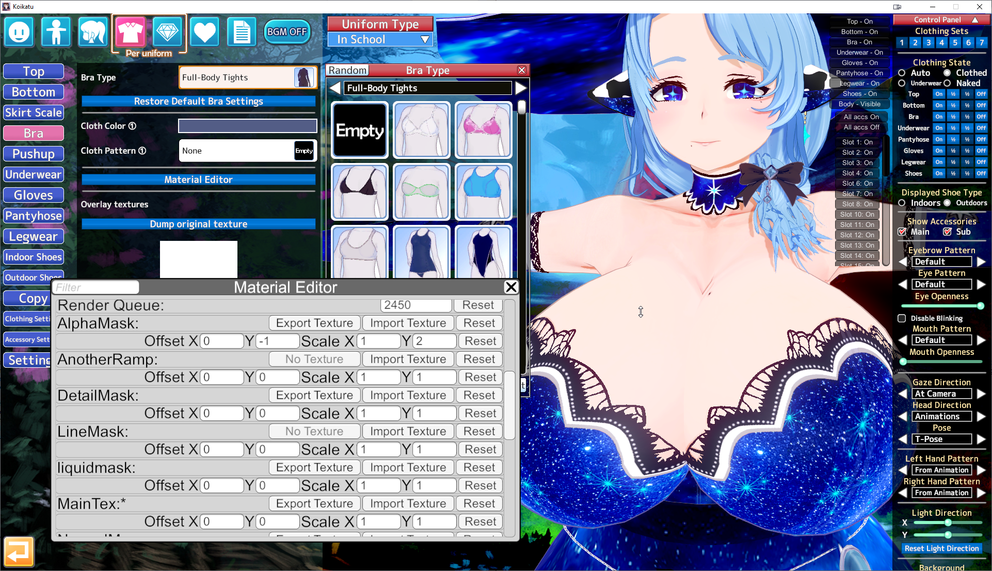The height and width of the screenshot is (571, 992).
Task: Select the Naked clothing state radio
Action: pyautogui.click(x=947, y=83)
